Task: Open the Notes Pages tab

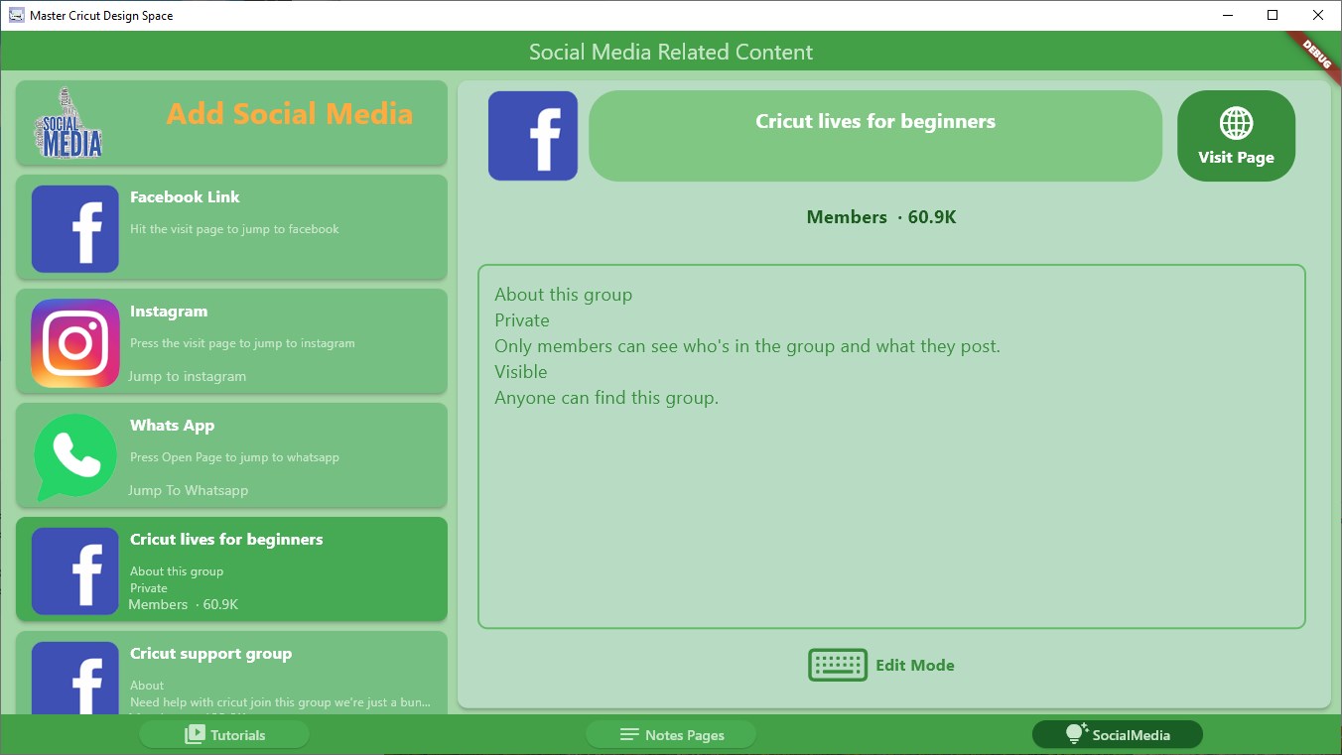Action: point(670,734)
